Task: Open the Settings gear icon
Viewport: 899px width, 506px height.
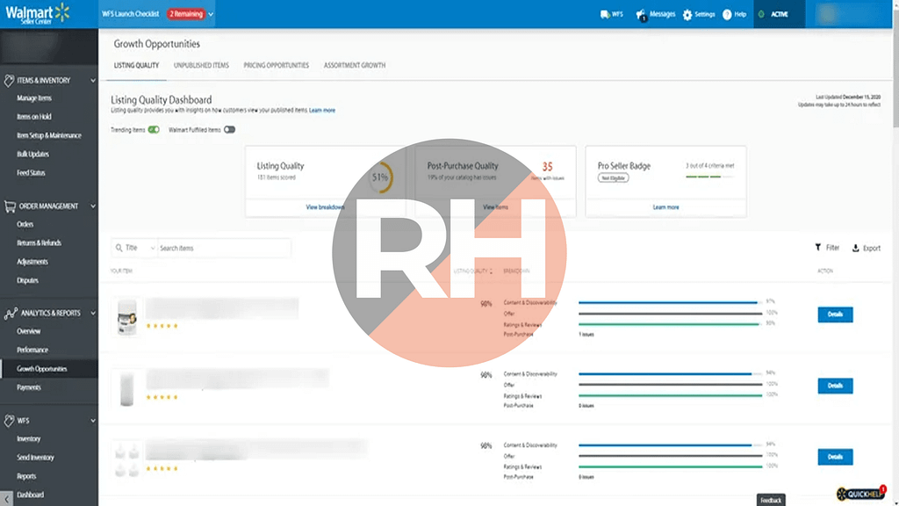Action: click(687, 14)
